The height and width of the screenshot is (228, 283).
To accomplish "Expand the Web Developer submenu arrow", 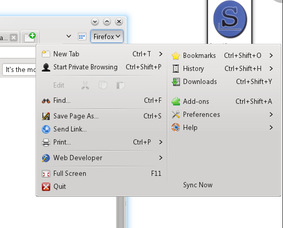I will point(161,158).
